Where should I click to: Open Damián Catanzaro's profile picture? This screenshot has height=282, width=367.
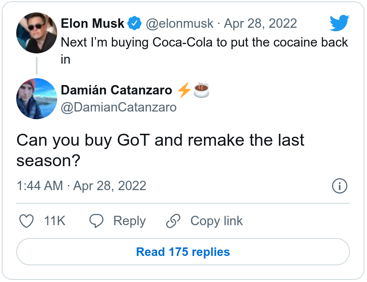click(37, 99)
